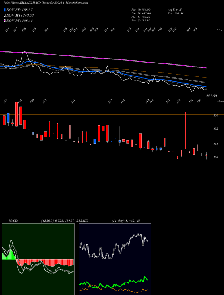Click the Pre V volume text
The image size is (224, 295).
(x=175, y=13)
